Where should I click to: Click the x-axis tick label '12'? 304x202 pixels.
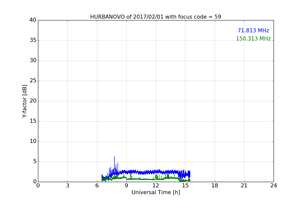[156, 186]
